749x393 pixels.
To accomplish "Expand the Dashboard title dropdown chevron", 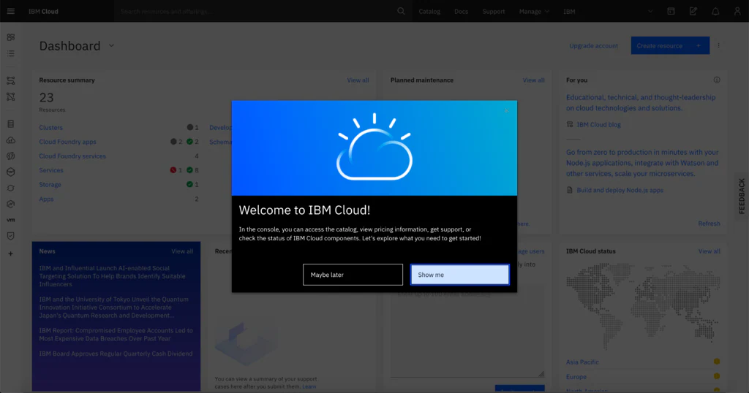I will pyautogui.click(x=111, y=46).
